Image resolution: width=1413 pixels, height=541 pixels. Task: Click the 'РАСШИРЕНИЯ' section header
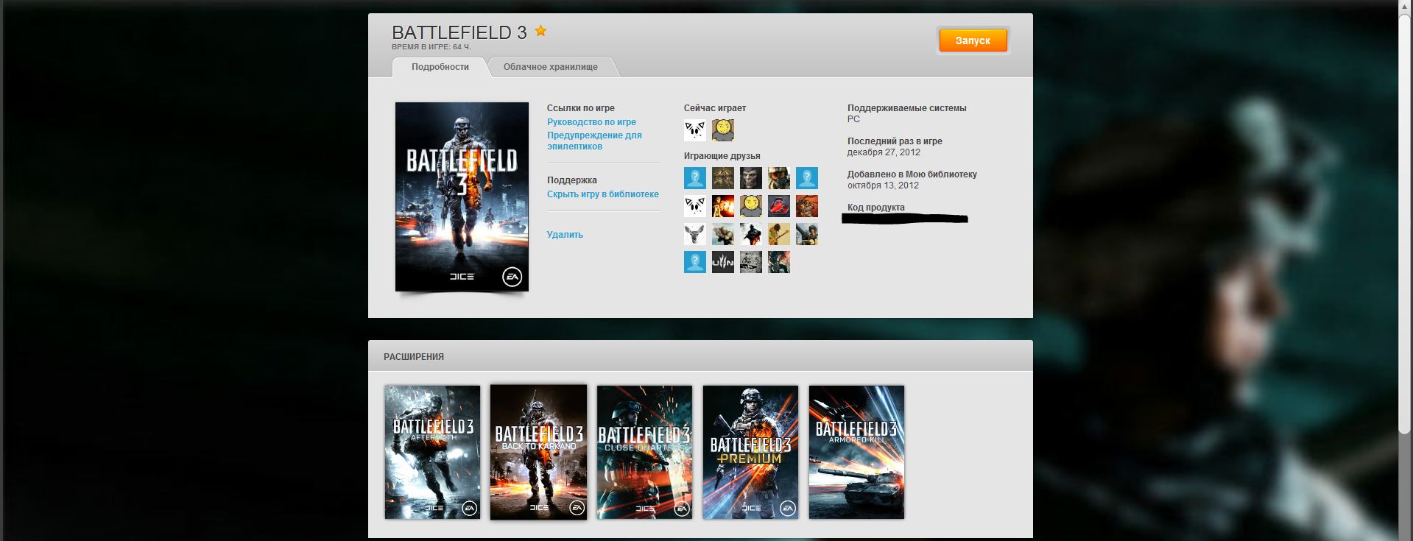414,357
